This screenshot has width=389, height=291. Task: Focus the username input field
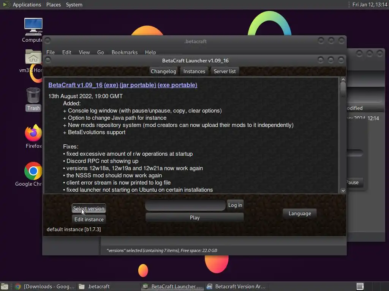click(185, 205)
